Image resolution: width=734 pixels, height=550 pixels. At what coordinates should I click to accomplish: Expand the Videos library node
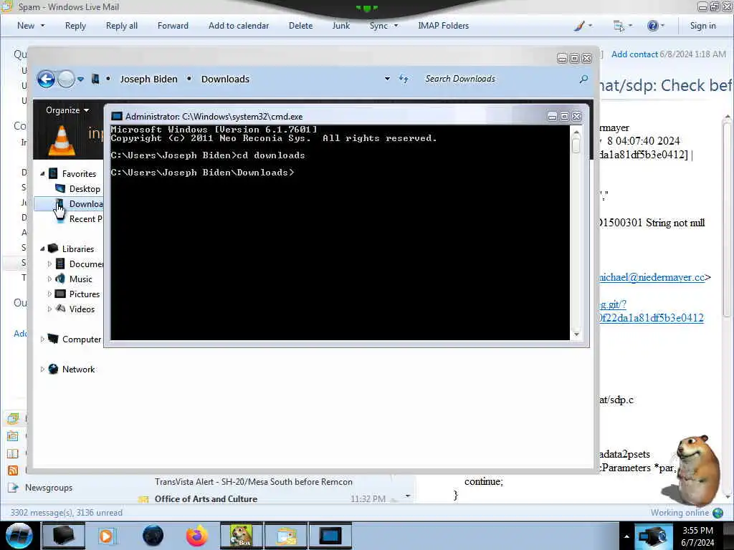tap(49, 309)
